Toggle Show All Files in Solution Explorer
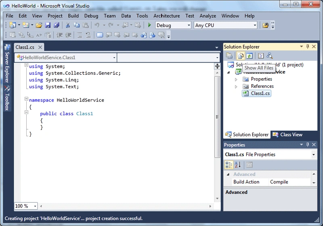 (240, 56)
